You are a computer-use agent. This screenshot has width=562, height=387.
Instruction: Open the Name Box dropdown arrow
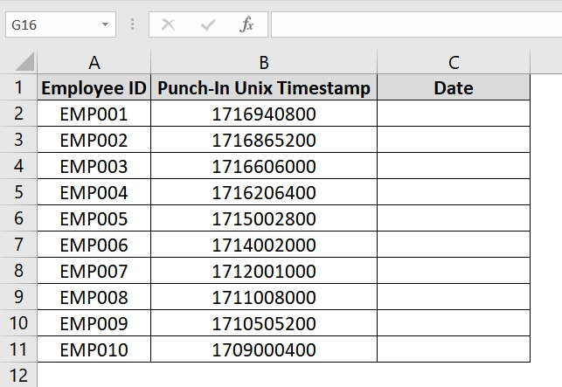pyautogui.click(x=105, y=24)
